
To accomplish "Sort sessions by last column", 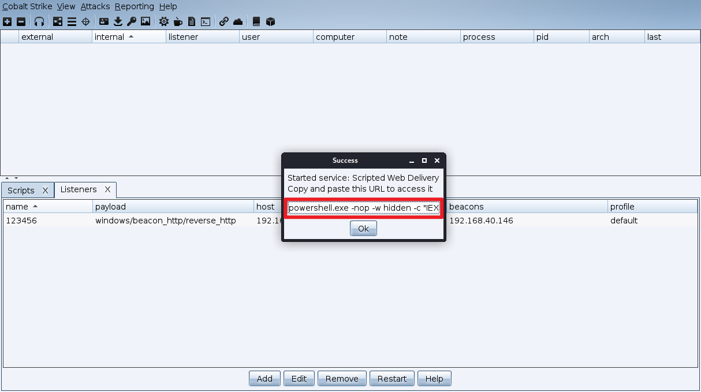I will (x=672, y=37).
